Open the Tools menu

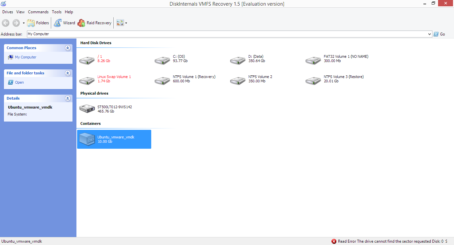coord(57,12)
